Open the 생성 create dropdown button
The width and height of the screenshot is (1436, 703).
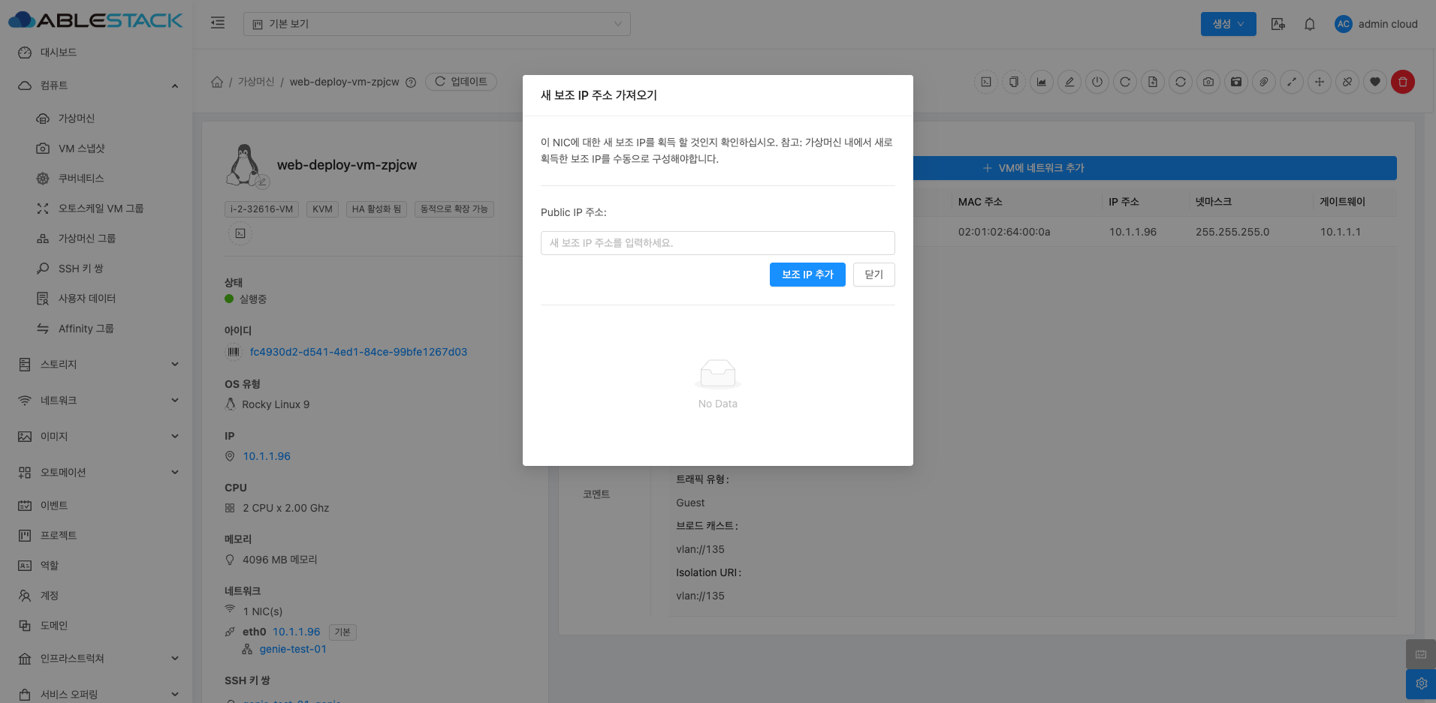pyautogui.click(x=1228, y=24)
